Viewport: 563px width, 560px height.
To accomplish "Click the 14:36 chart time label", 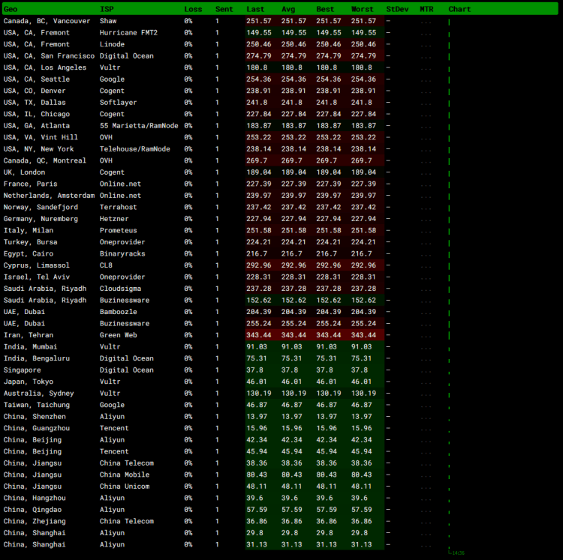I will (457, 553).
